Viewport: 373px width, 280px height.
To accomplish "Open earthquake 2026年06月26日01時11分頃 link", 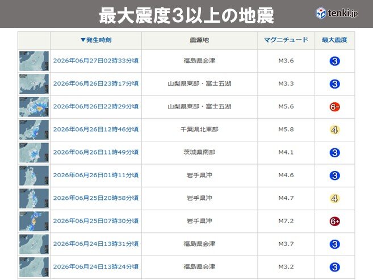I will [x=96, y=175].
